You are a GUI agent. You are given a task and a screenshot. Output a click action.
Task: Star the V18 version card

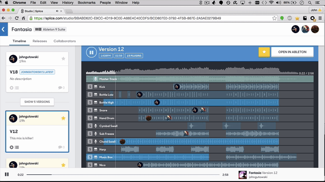coord(63,58)
